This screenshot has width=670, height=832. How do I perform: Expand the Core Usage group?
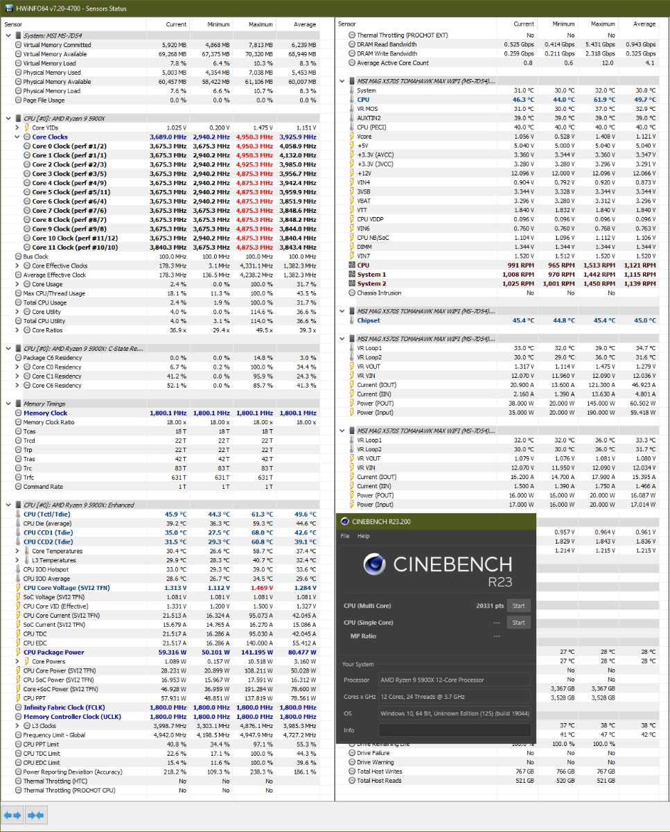pos(17,284)
